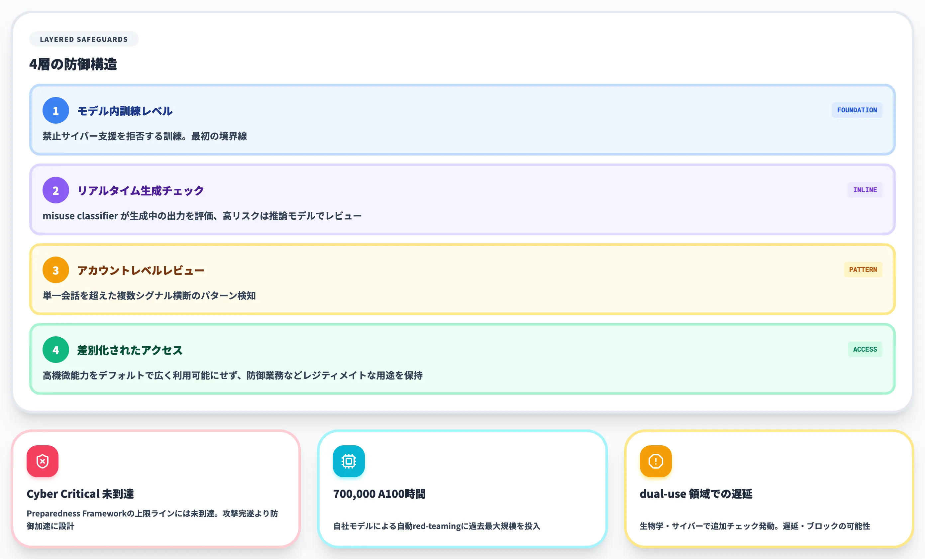Screen dimensions: 925x559
Task: Click the title リアルタイム生成チェック
Action: [x=141, y=191]
